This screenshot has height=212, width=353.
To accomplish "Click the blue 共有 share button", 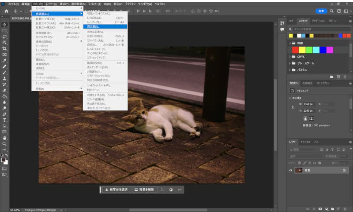I will (x=321, y=11).
